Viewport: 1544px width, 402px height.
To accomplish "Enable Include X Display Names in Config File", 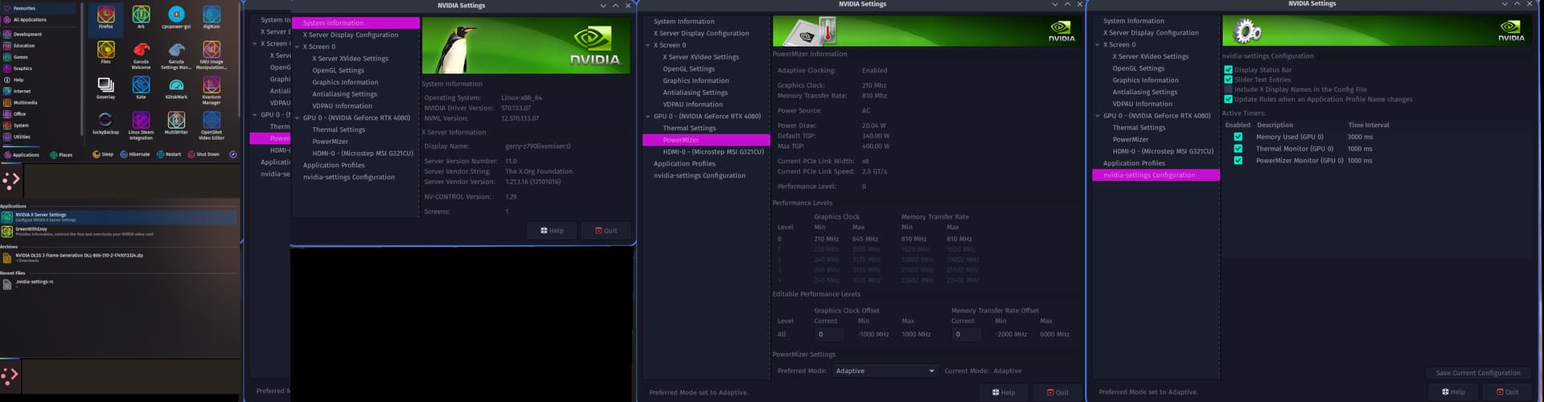I will (1228, 89).
